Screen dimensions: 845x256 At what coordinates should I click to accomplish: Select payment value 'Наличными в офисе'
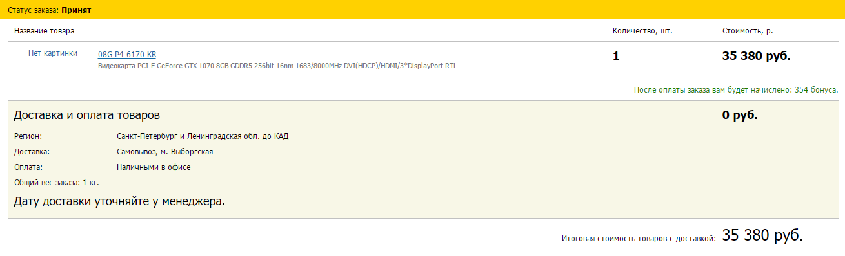154,167
